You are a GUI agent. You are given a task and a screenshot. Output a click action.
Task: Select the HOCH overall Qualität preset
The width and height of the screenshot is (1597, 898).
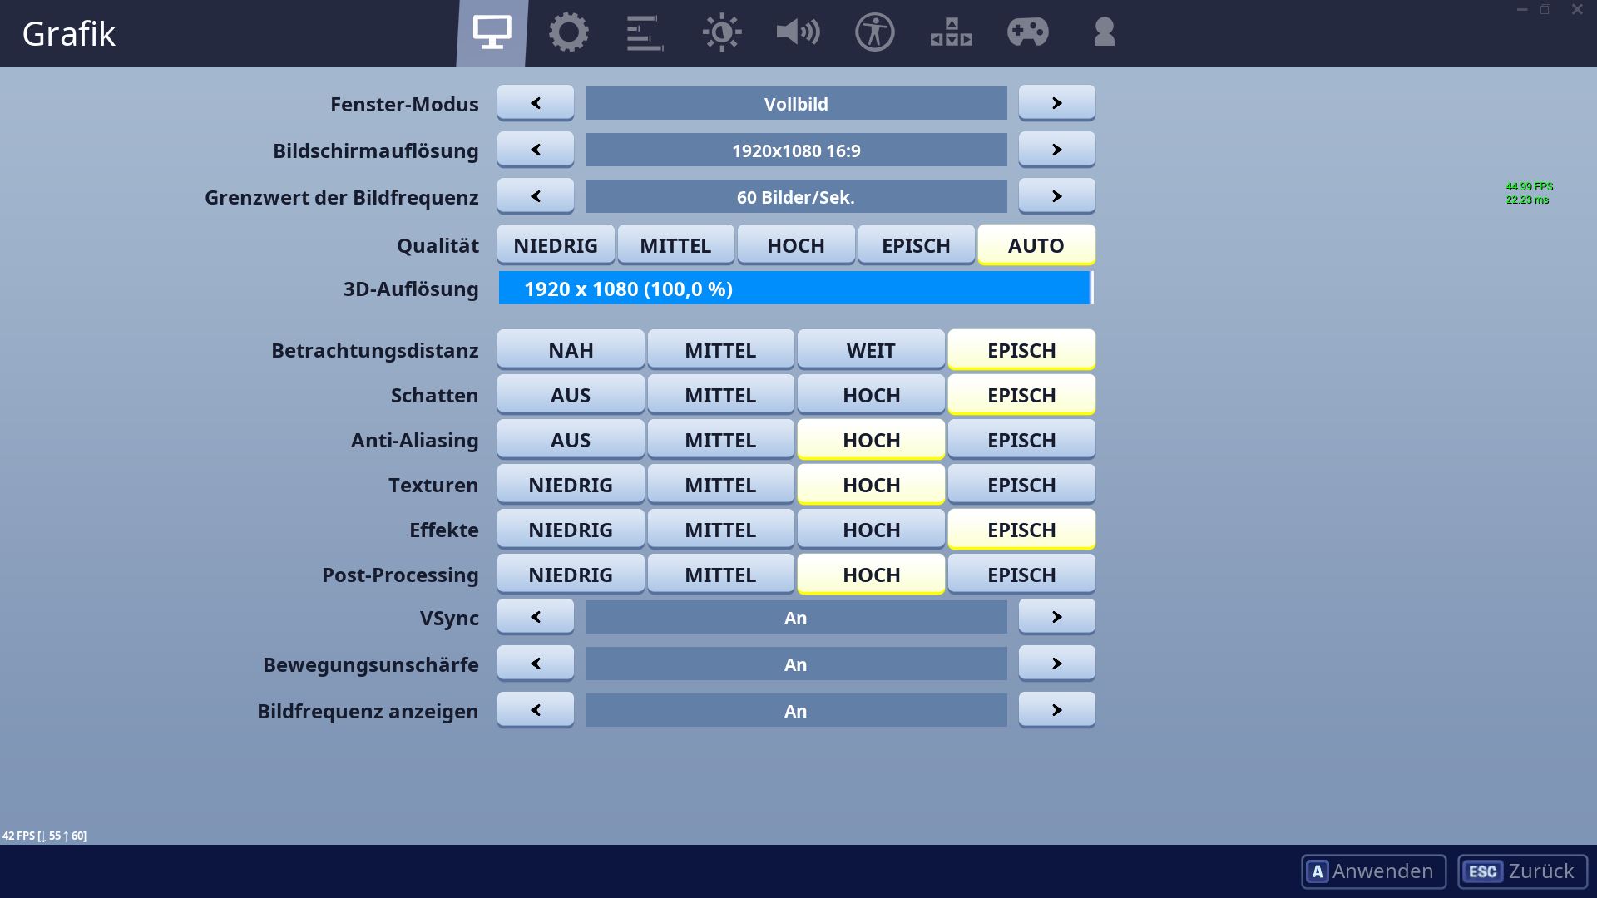click(x=796, y=245)
